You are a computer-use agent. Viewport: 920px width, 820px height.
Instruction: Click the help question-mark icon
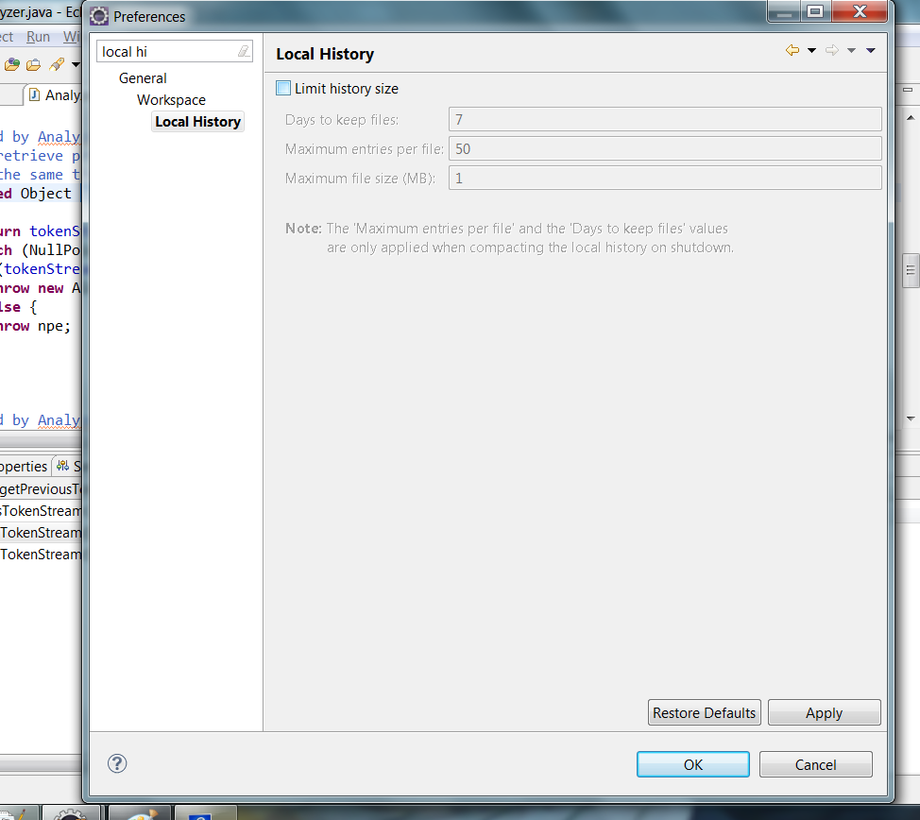click(x=116, y=763)
